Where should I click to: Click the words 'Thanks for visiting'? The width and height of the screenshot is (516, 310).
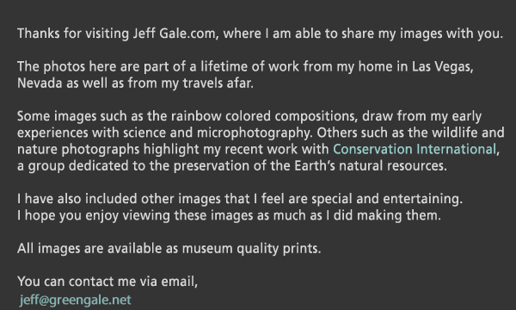click(x=73, y=34)
